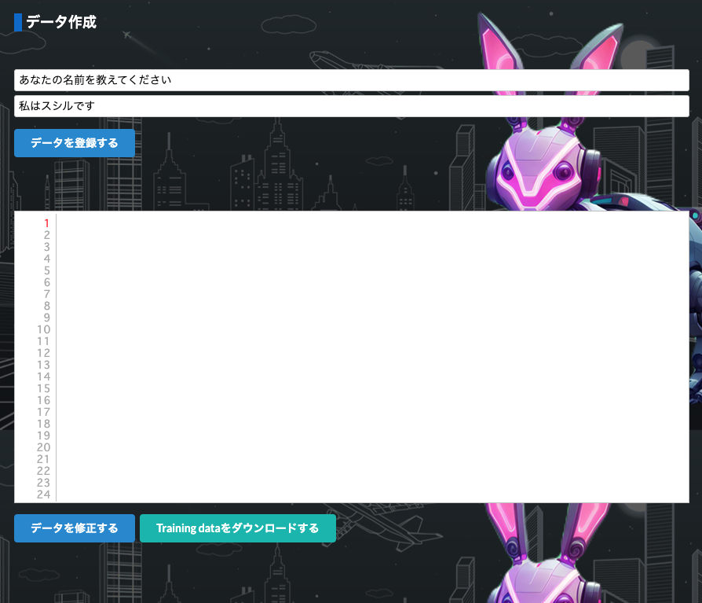702x603 pixels.
Task: Click line number 19 in editor gutter
Action: click(x=44, y=436)
